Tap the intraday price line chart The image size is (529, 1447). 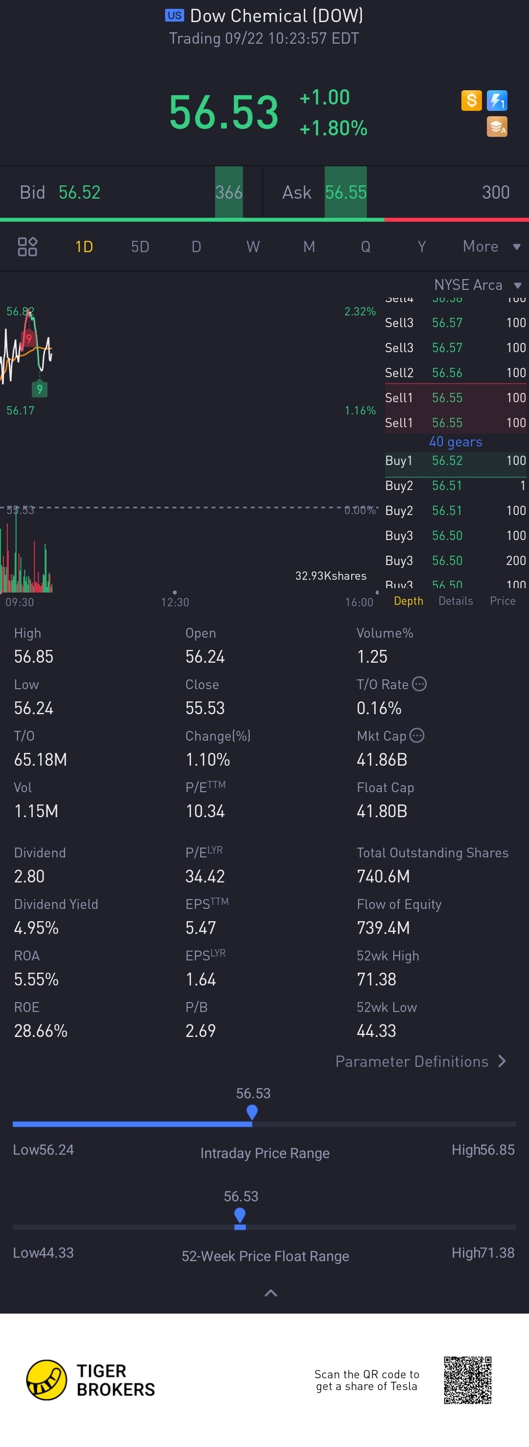[x=26, y=346]
